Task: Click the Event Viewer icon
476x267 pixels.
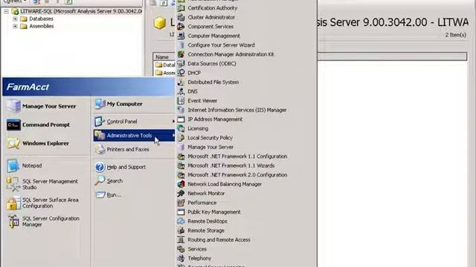Action: point(181,101)
